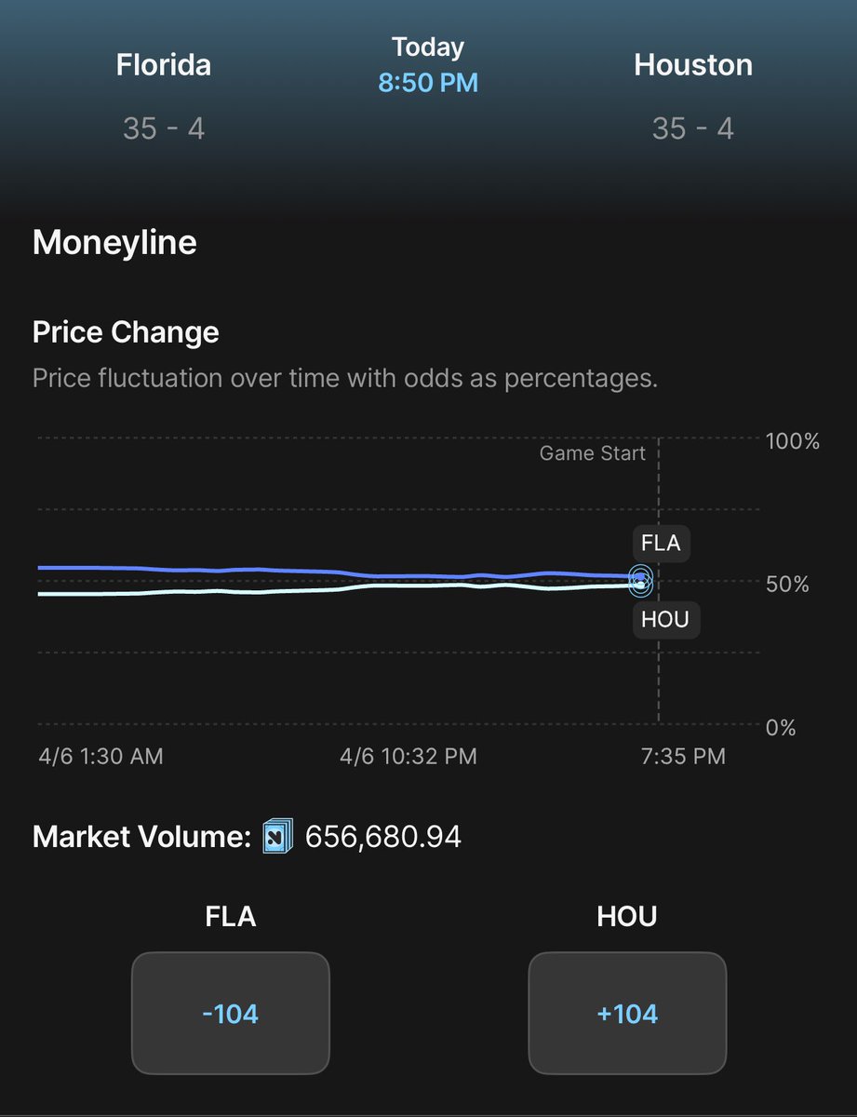
Task: Tap Florida's 35 - 4 record
Action: pyautogui.click(x=164, y=128)
